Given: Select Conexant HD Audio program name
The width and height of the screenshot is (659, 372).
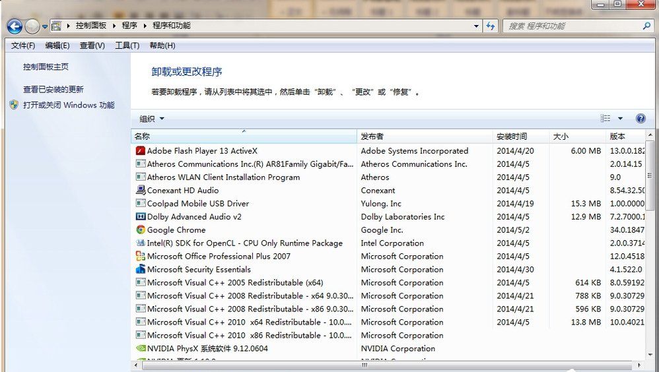Looking at the screenshot, I should coord(183,190).
